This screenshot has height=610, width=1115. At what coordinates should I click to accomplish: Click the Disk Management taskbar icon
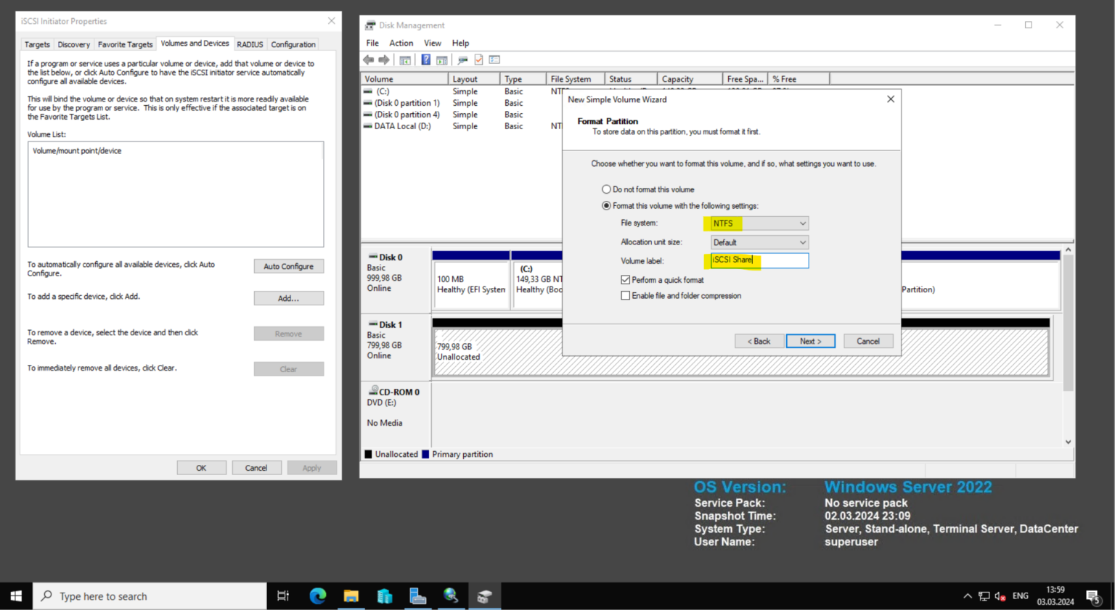(x=484, y=595)
